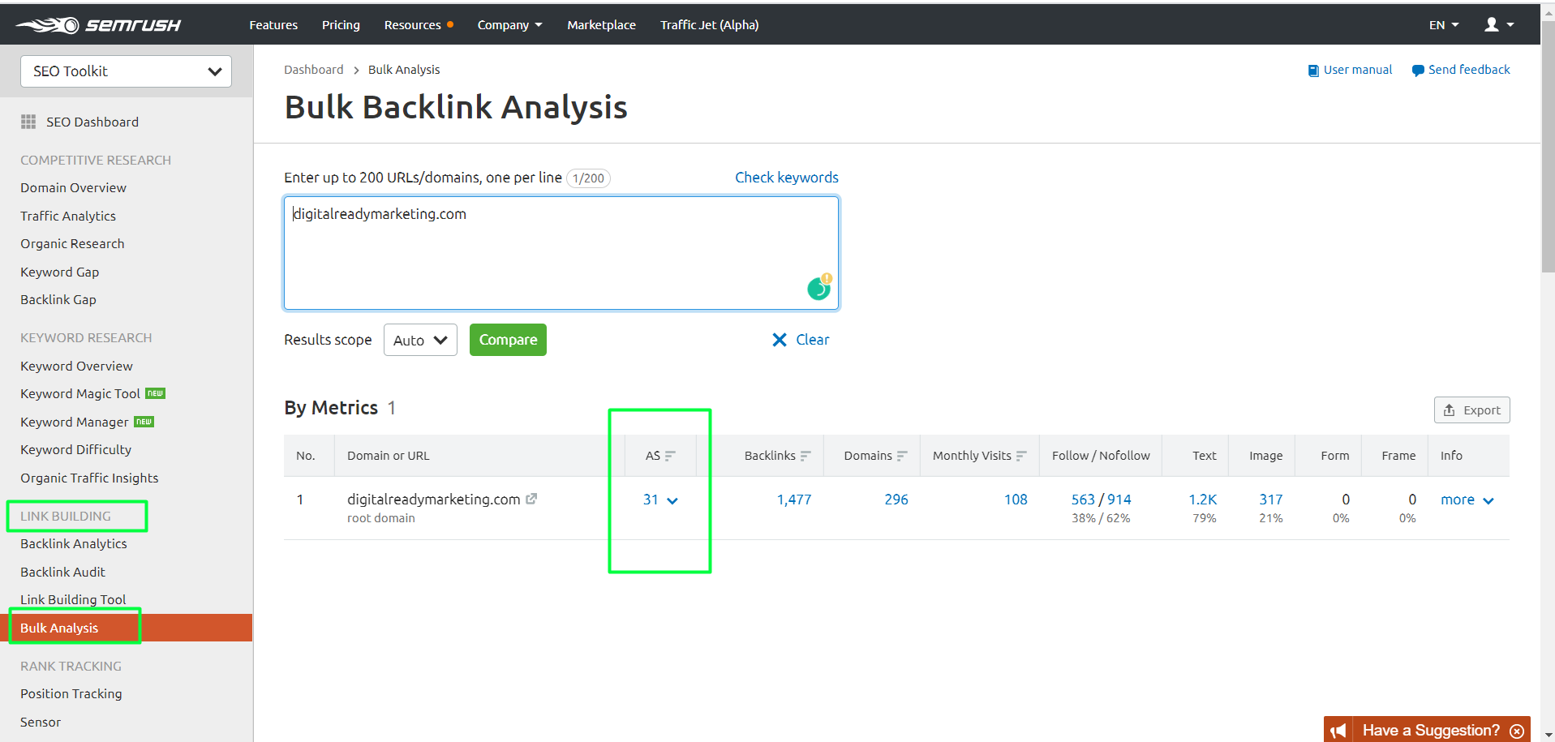
Task: Open the EN language selector
Action: click(x=1443, y=25)
